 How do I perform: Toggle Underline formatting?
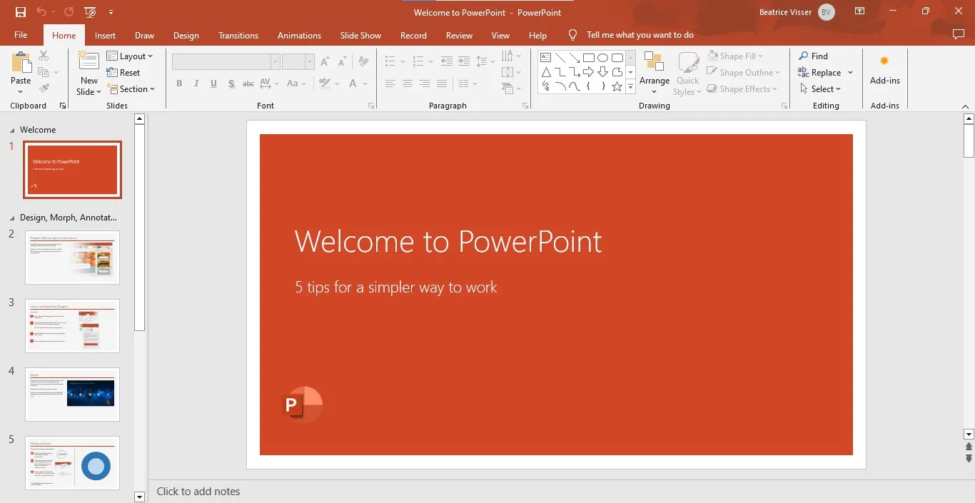pyautogui.click(x=213, y=83)
